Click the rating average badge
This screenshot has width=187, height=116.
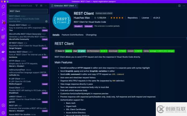pos(159,51)
